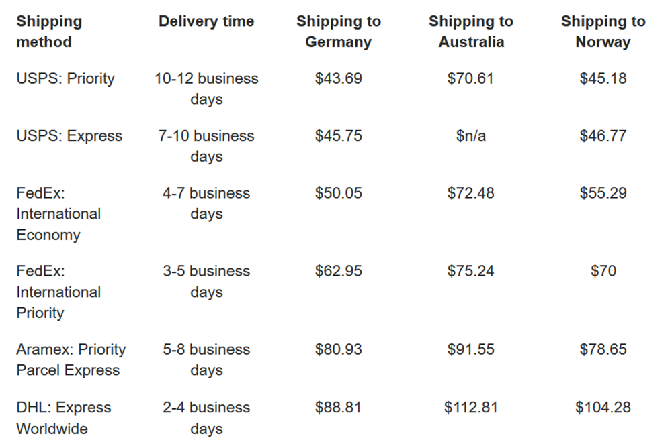Select the USPS: Express row label

pos(69,136)
